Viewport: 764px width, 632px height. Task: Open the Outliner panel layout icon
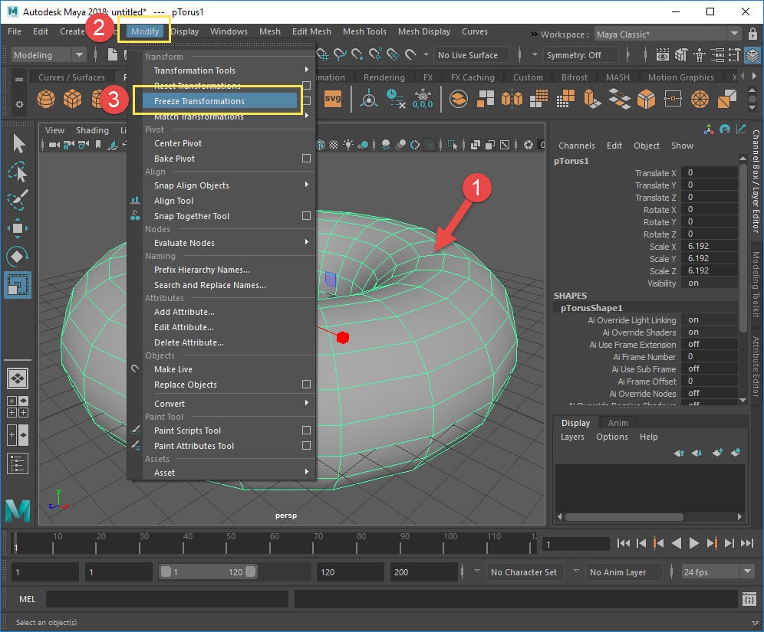point(18,463)
